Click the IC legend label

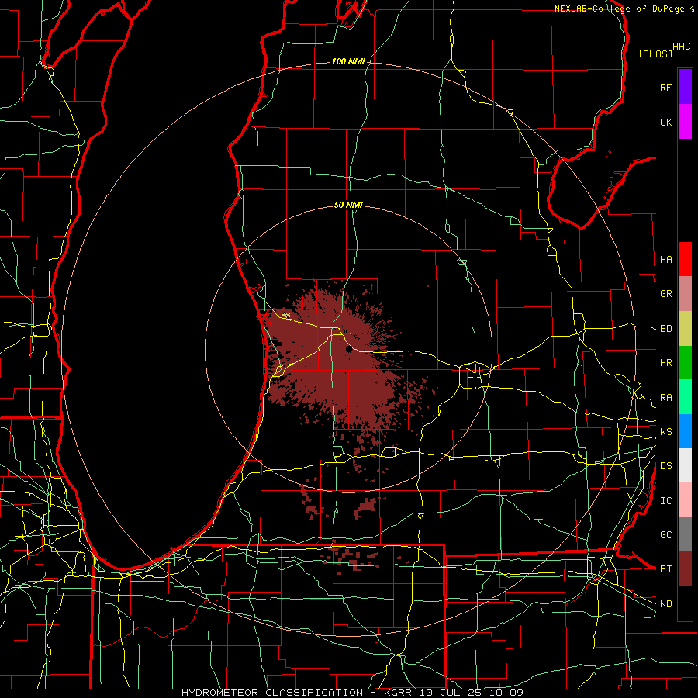[x=665, y=501]
